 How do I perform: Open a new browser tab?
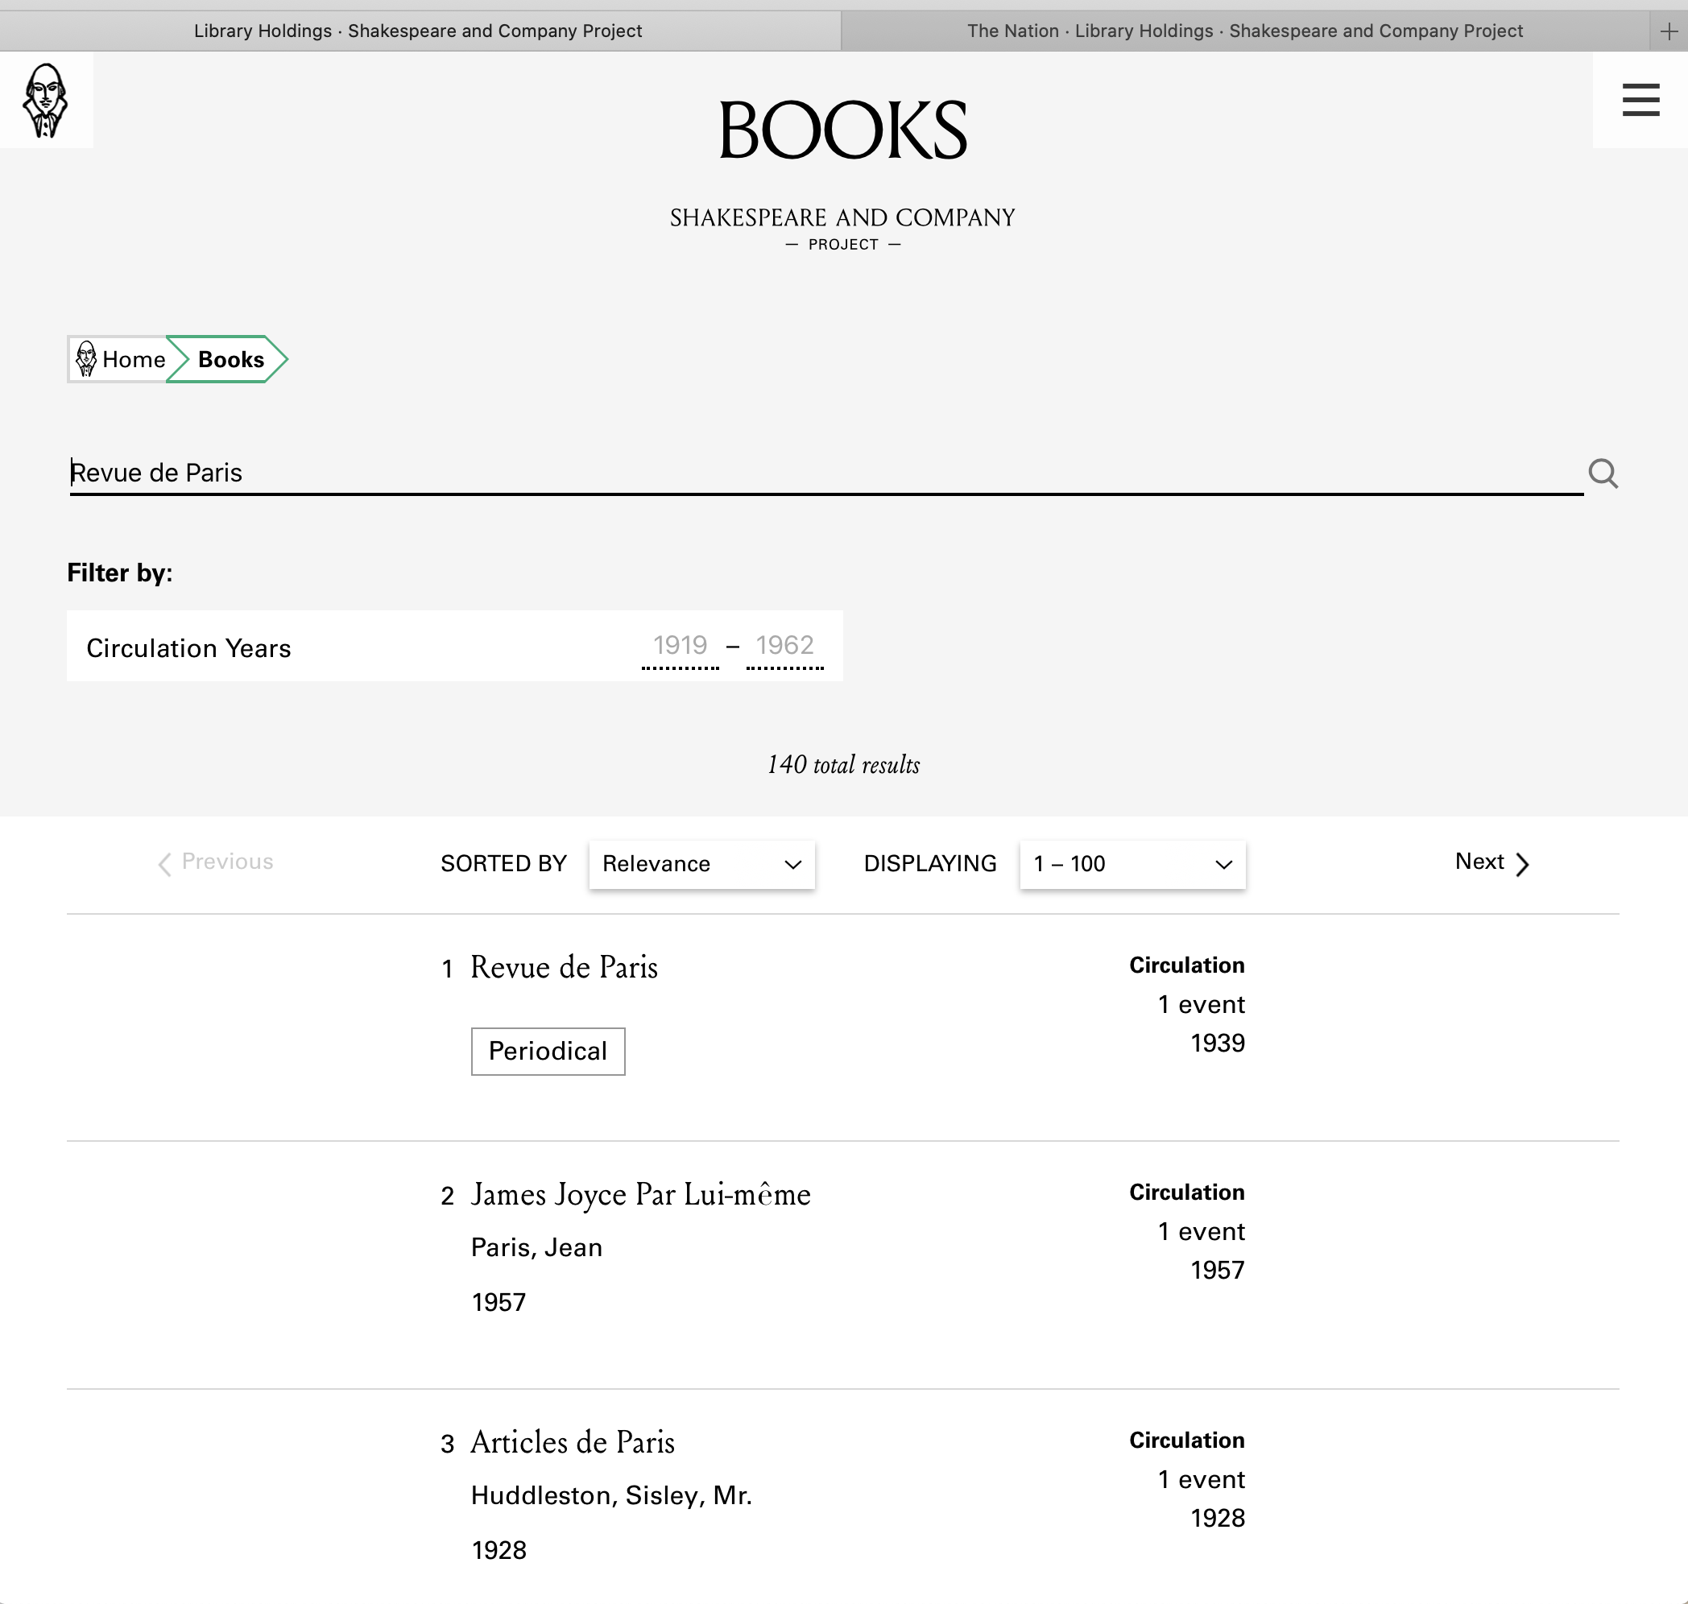[1669, 31]
